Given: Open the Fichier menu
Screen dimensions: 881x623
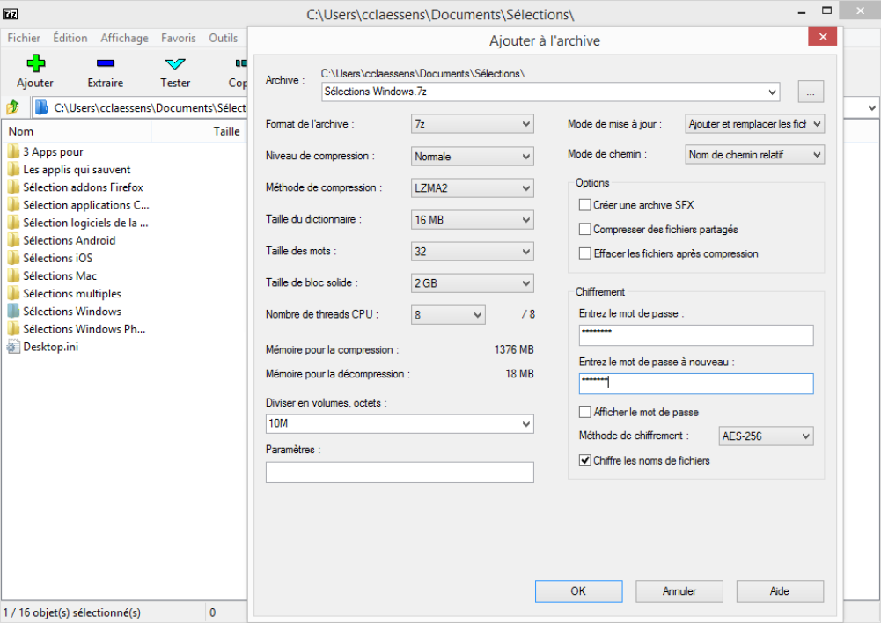Looking at the screenshot, I should 24,38.
